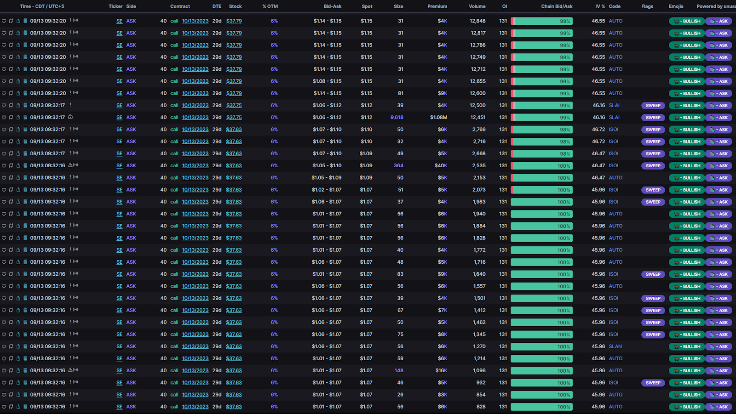Viewport: 736px width, 414px height.
Task: Click the warning triangle on the 364-size row
Action: pyautogui.click(x=70, y=165)
